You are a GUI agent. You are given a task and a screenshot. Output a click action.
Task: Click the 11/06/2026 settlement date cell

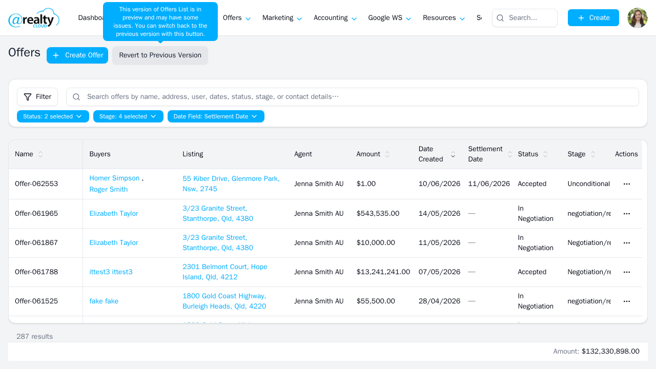489,184
